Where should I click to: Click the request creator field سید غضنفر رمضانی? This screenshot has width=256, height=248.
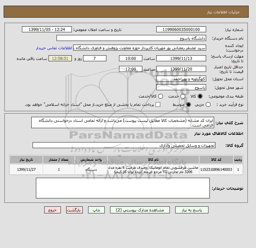pos(140,48)
